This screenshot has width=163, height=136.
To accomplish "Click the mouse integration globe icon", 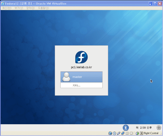I will (137, 133).
